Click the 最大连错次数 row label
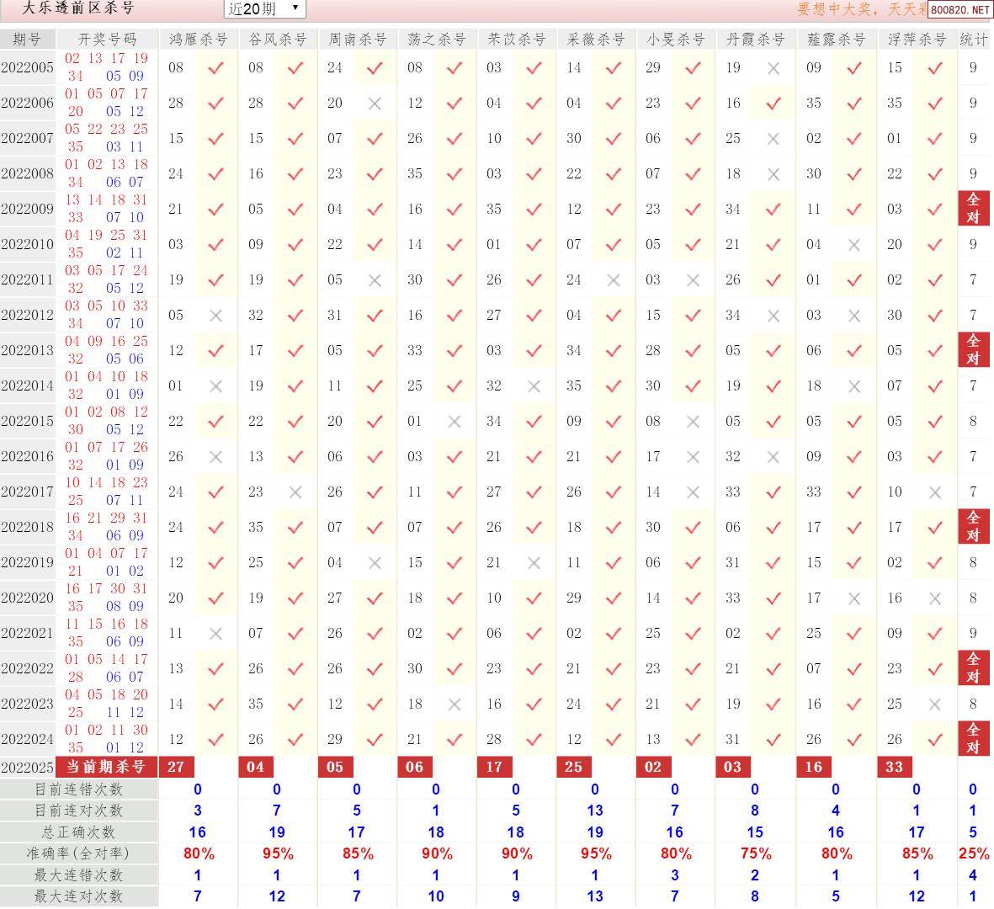 (x=78, y=874)
